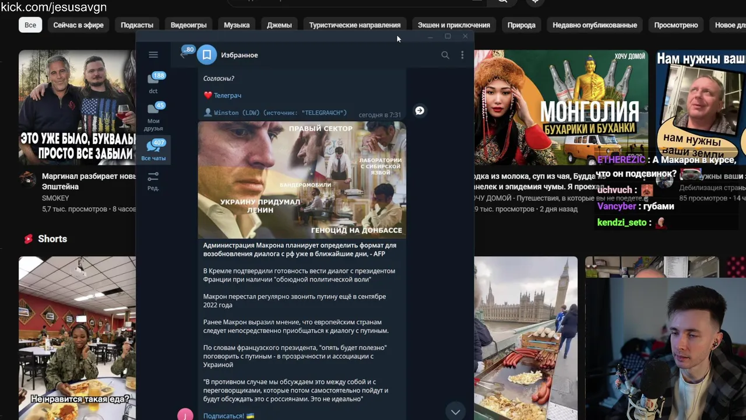
Task: Play the London street food short
Action: tap(526, 338)
